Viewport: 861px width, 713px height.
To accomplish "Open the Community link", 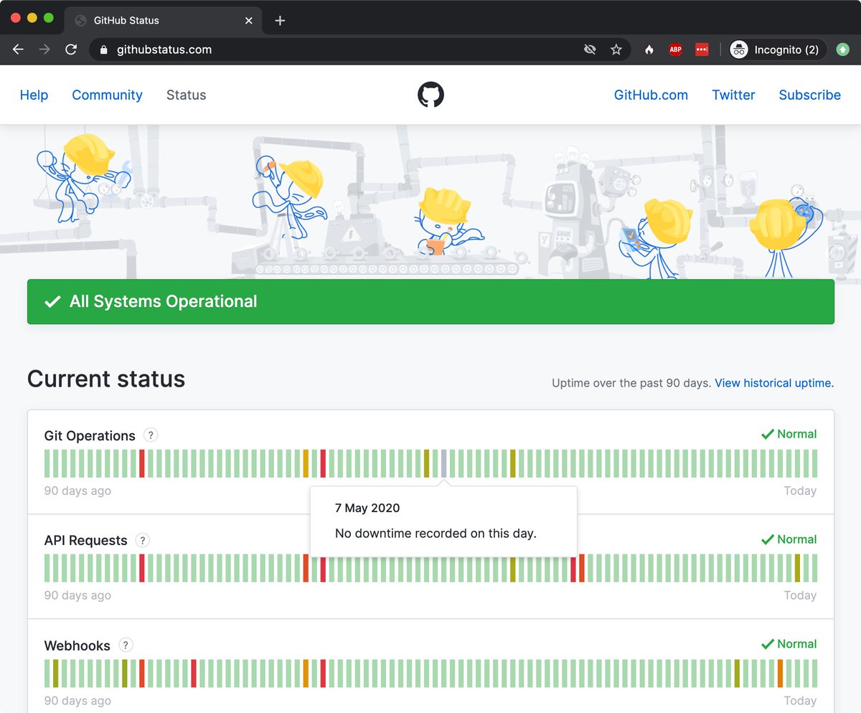I will (x=107, y=95).
